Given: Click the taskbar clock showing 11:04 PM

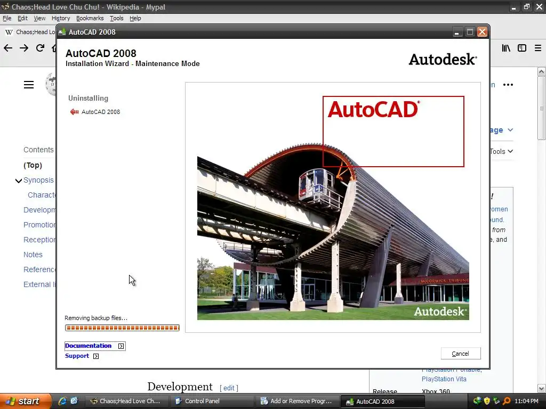Looking at the screenshot, I should 526,401.
